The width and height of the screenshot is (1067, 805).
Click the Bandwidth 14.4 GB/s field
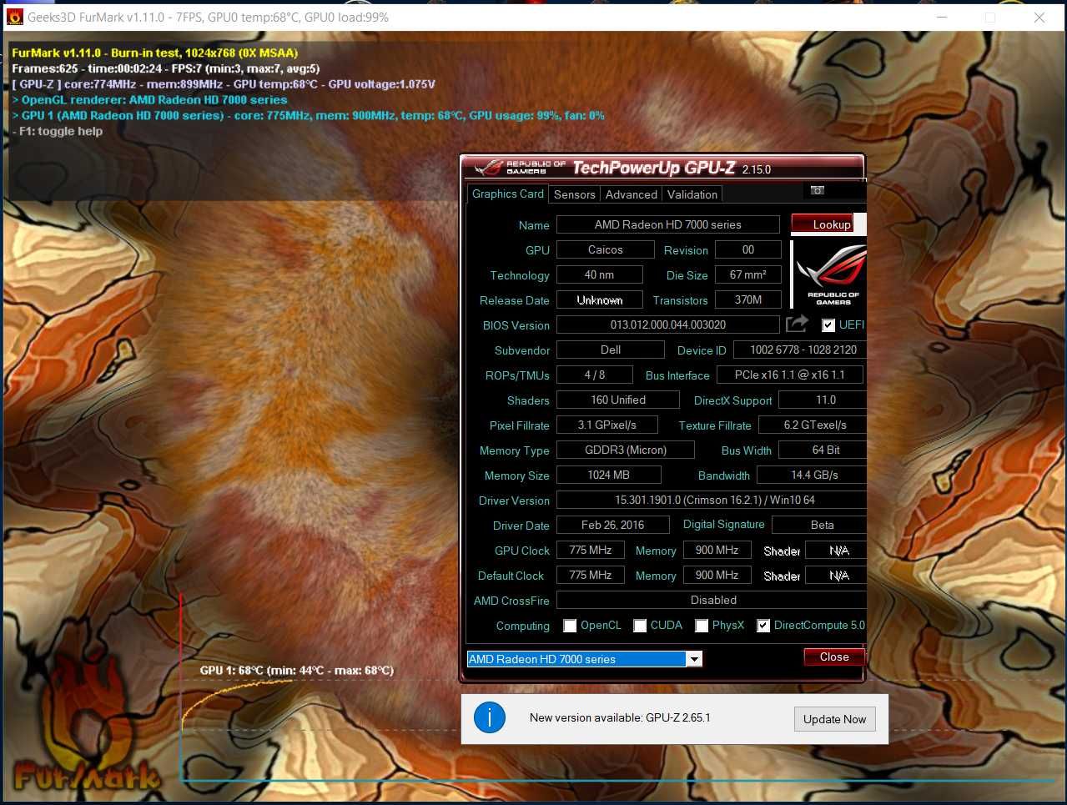813,475
